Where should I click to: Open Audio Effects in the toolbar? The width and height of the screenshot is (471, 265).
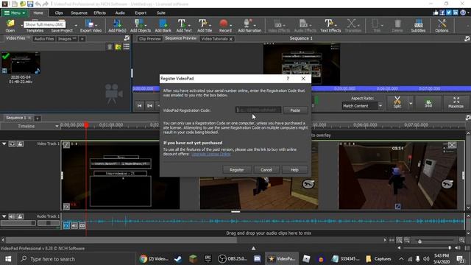pyautogui.click(x=305, y=25)
